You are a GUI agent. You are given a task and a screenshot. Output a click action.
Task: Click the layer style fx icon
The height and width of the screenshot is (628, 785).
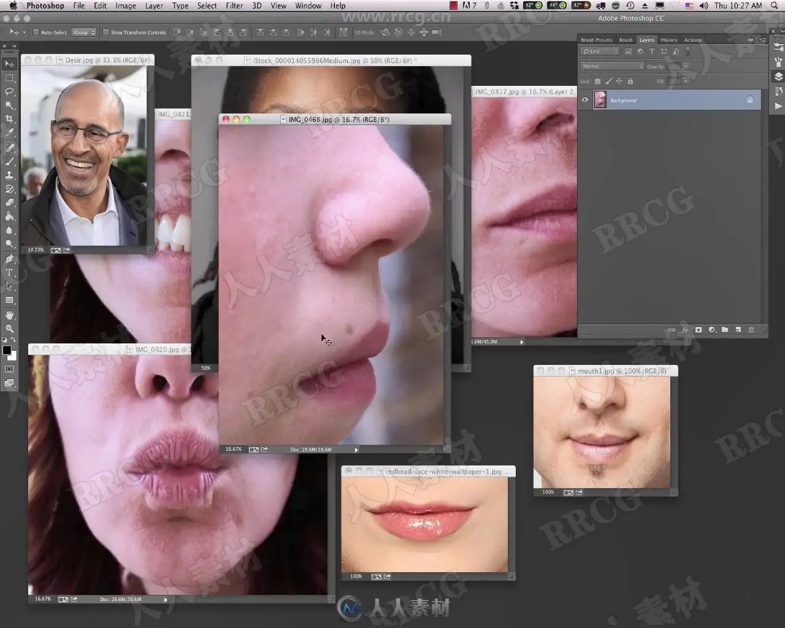pos(685,330)
